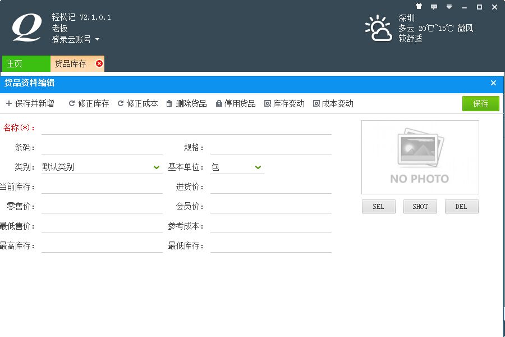Open the title bar dropdown menu icon
The height and width of the screenshot is (337, 505).
pyautogui.click(x=449, y=6)
